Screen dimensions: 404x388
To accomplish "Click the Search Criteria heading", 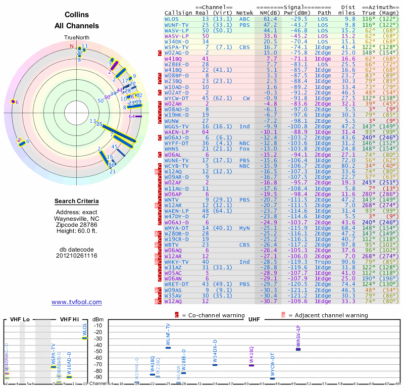I will tap(77, 201).
